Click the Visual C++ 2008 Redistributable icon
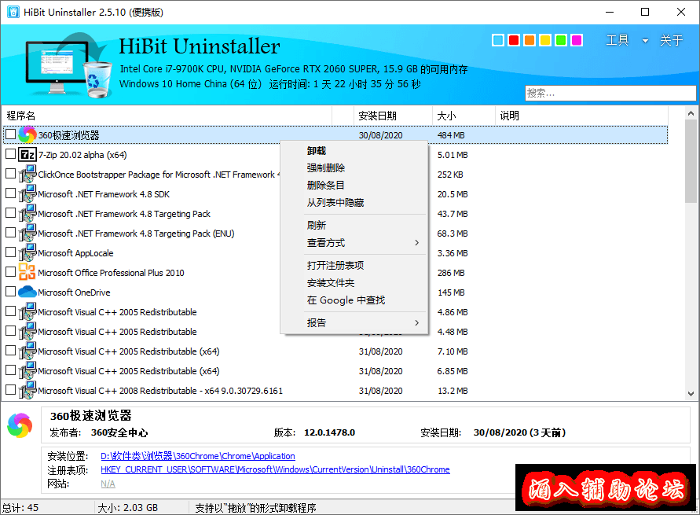 (27, 391)
